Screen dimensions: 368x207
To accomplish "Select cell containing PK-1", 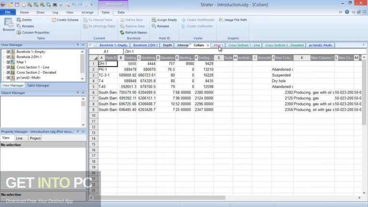I will [108, 69].
